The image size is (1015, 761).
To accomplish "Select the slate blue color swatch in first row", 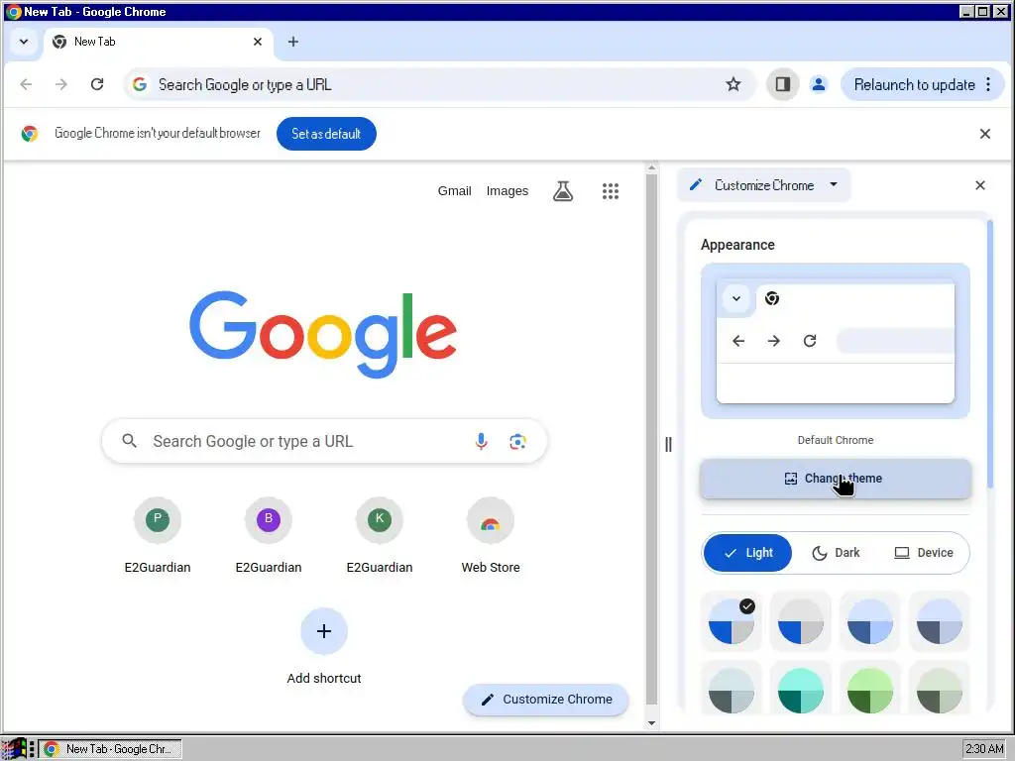I will (940, 621).
